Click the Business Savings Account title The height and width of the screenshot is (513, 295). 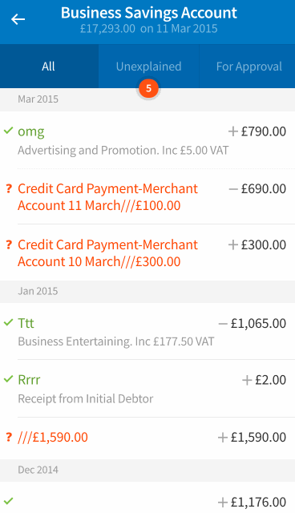coord(149,13)
